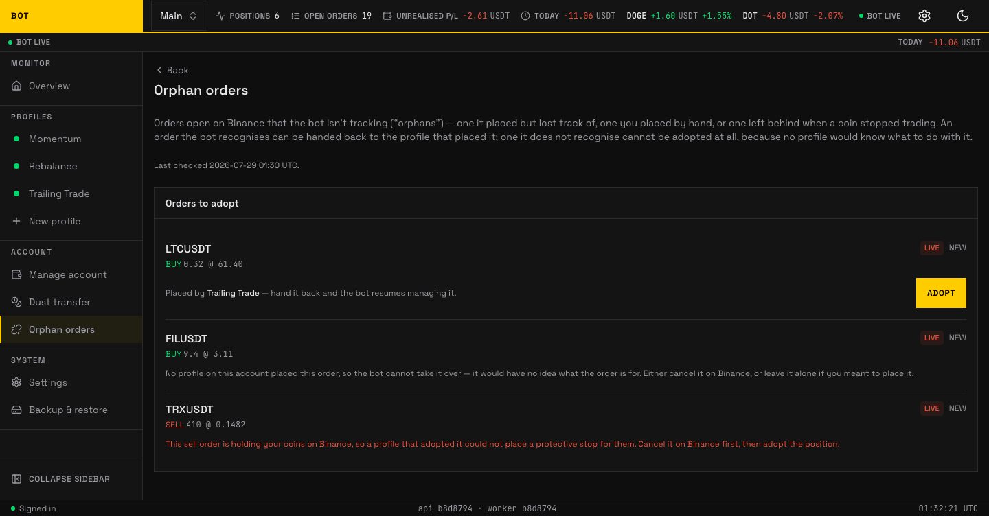
Task: Click Collapse Sidebar text
Action: click(x=69, y=479)
